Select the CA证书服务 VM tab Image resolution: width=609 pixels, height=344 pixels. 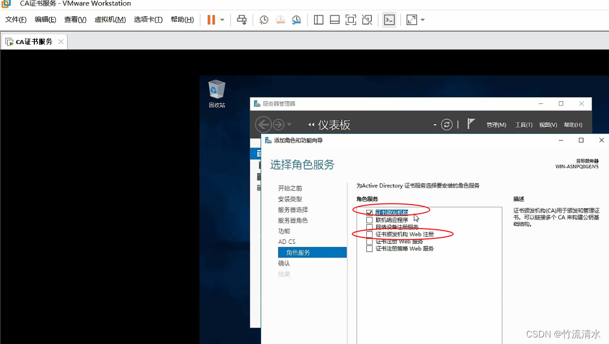point(34,42)
